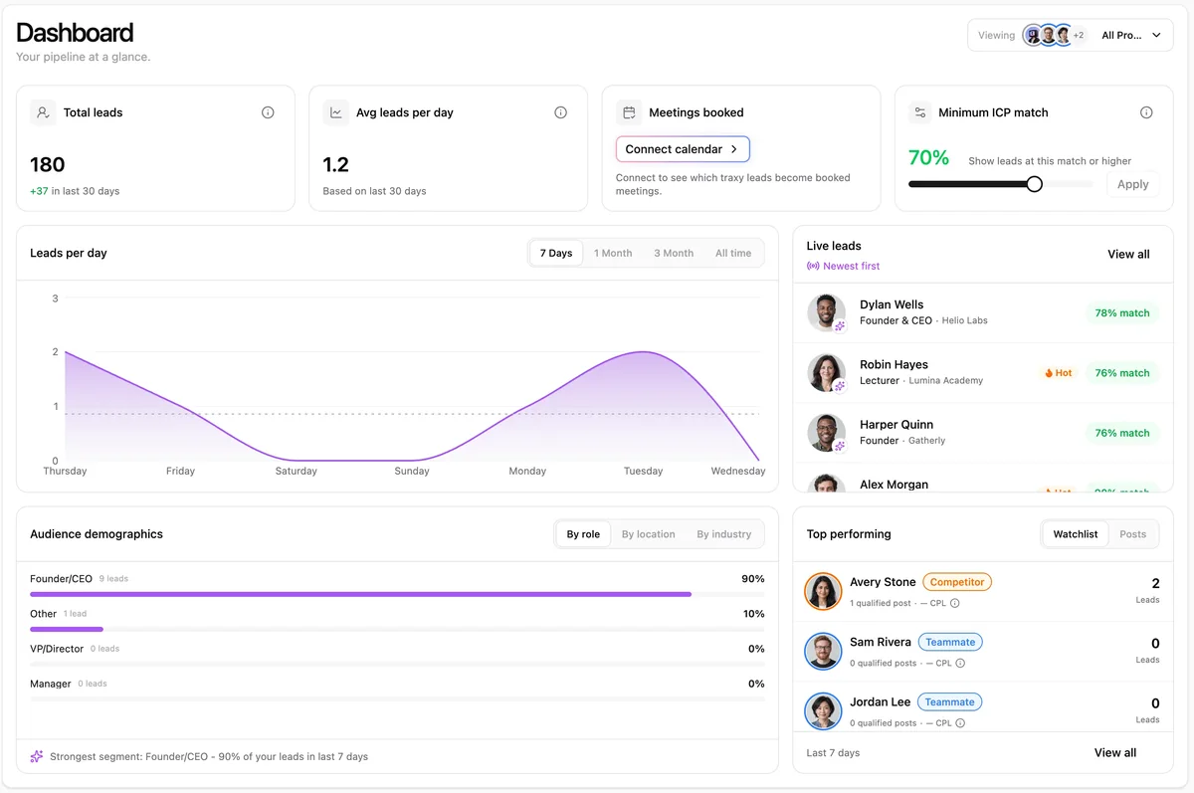Click the Manager demographics row label
The image size is (1194, 793).
pos(51,684)
